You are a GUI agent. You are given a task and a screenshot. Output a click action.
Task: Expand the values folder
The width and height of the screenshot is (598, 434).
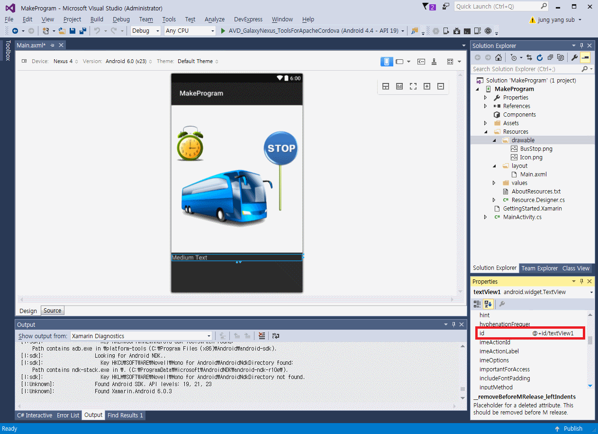point(494,183)
